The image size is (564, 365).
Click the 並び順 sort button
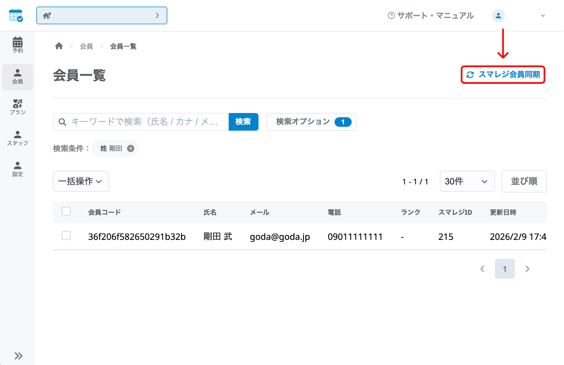[x=524, y=181]
